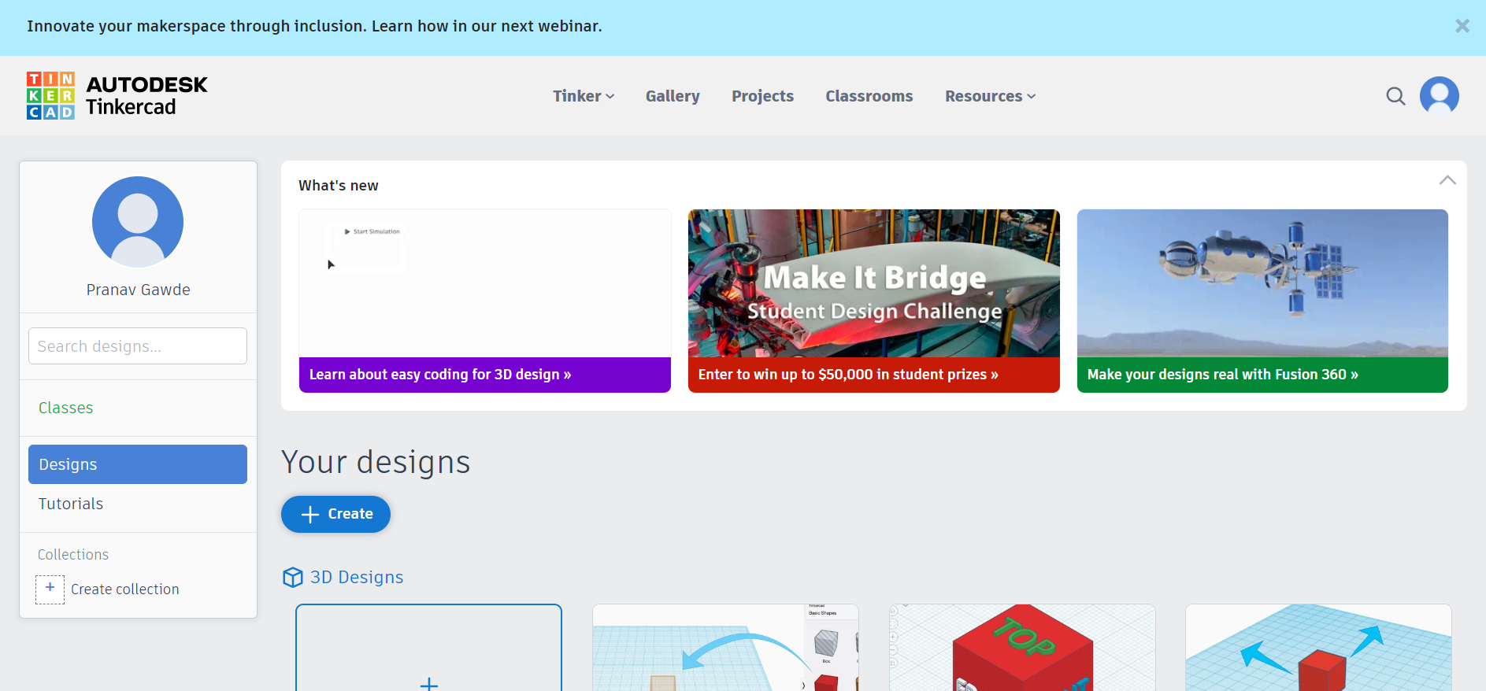Click the Pranav Gawde user name
1486x691 pixels.
click(x=138, y=290)
